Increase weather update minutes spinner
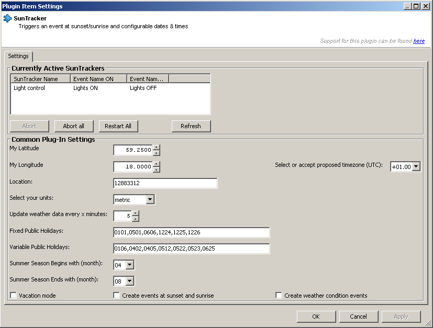The image size is (433, 328). click(x=135, y=213)
